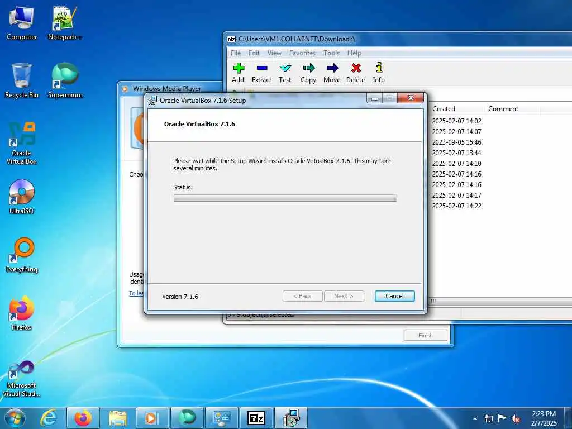Open the control panel taskbar item
The width and height of the screenshot is (572, 429).
(221, 418)
